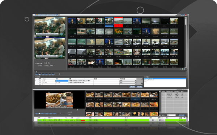Select the highlighted first entry in the task list
The width and height of the screenshot is (217, 135).
coord(165,79)
